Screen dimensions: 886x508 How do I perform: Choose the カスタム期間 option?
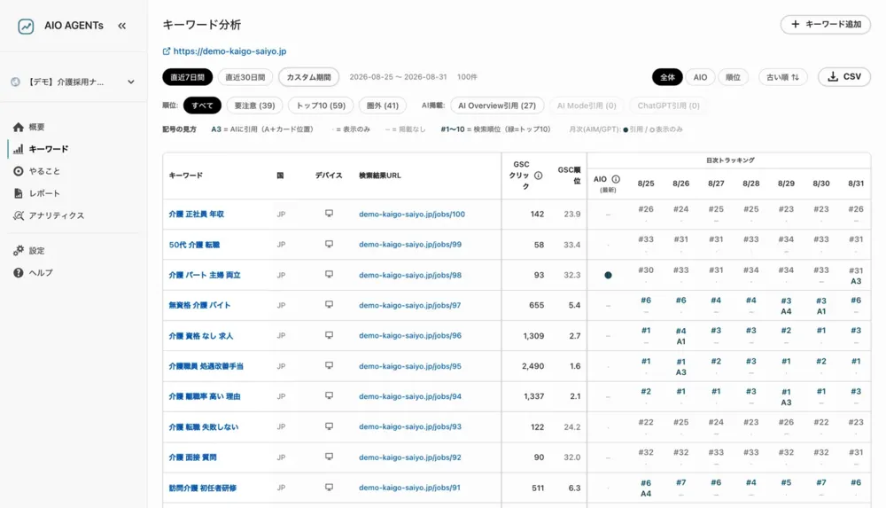tap(308, 77)
